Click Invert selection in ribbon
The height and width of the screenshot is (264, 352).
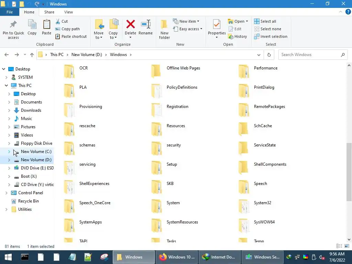271,36
